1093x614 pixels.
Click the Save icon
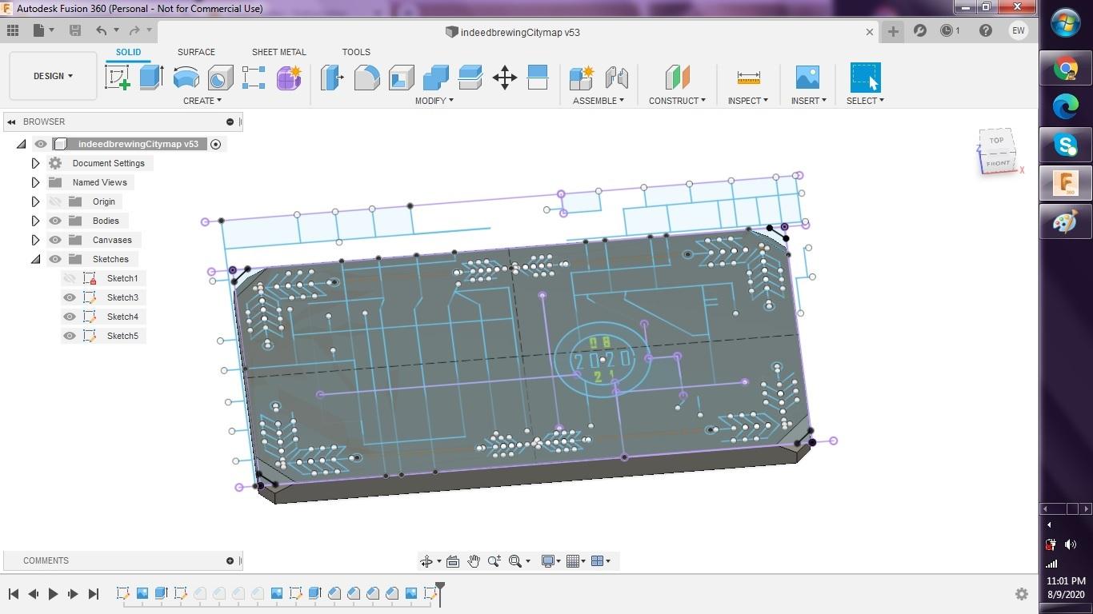(75, 30)
